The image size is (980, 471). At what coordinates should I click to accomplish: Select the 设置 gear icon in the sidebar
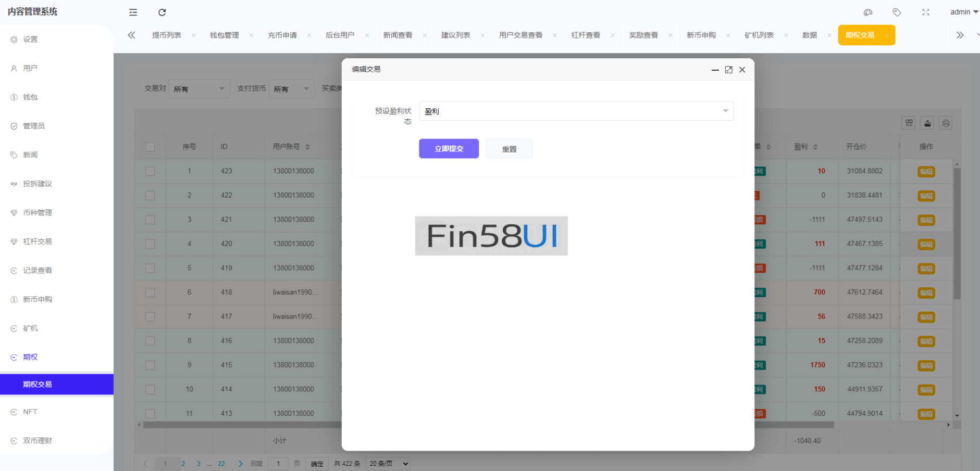point(14,39)
